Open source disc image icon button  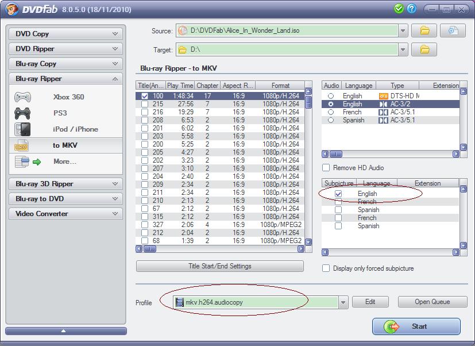[x=453, y=30]
